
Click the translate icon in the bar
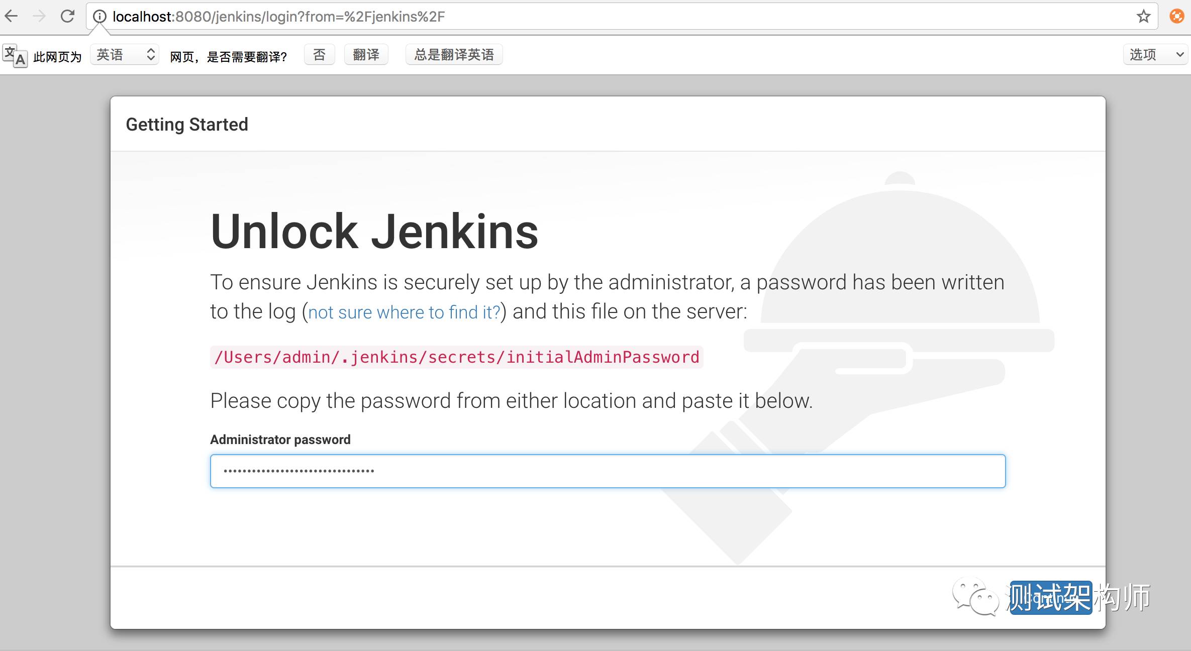pyautogui.click(x=15, y=55)
